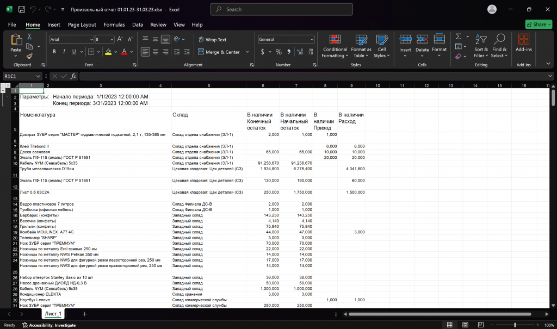Collapse the ribbon with the chevron
Screen dimensions: 557x329
[x=548, y=64]
